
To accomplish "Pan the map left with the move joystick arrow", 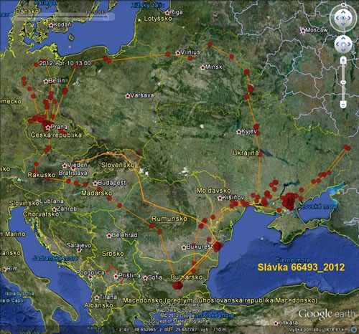I will 337,44.
